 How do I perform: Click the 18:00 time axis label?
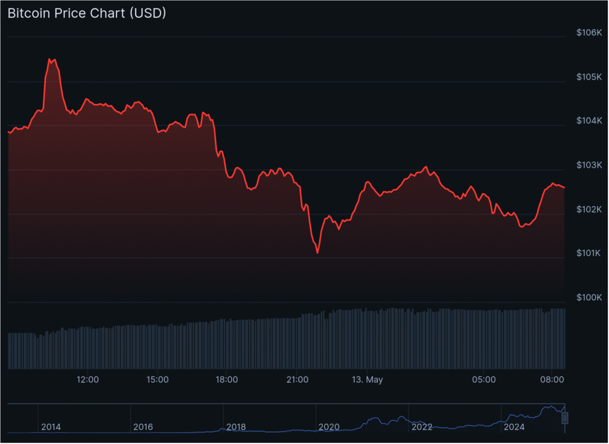227,380
